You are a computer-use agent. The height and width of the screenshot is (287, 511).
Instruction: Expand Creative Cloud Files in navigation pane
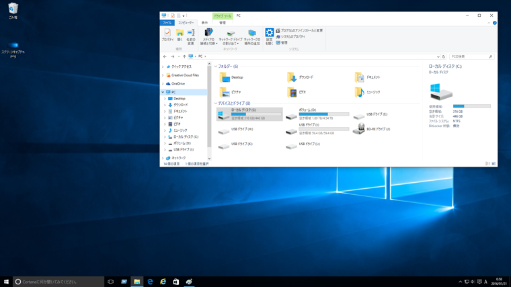point(163,75)
